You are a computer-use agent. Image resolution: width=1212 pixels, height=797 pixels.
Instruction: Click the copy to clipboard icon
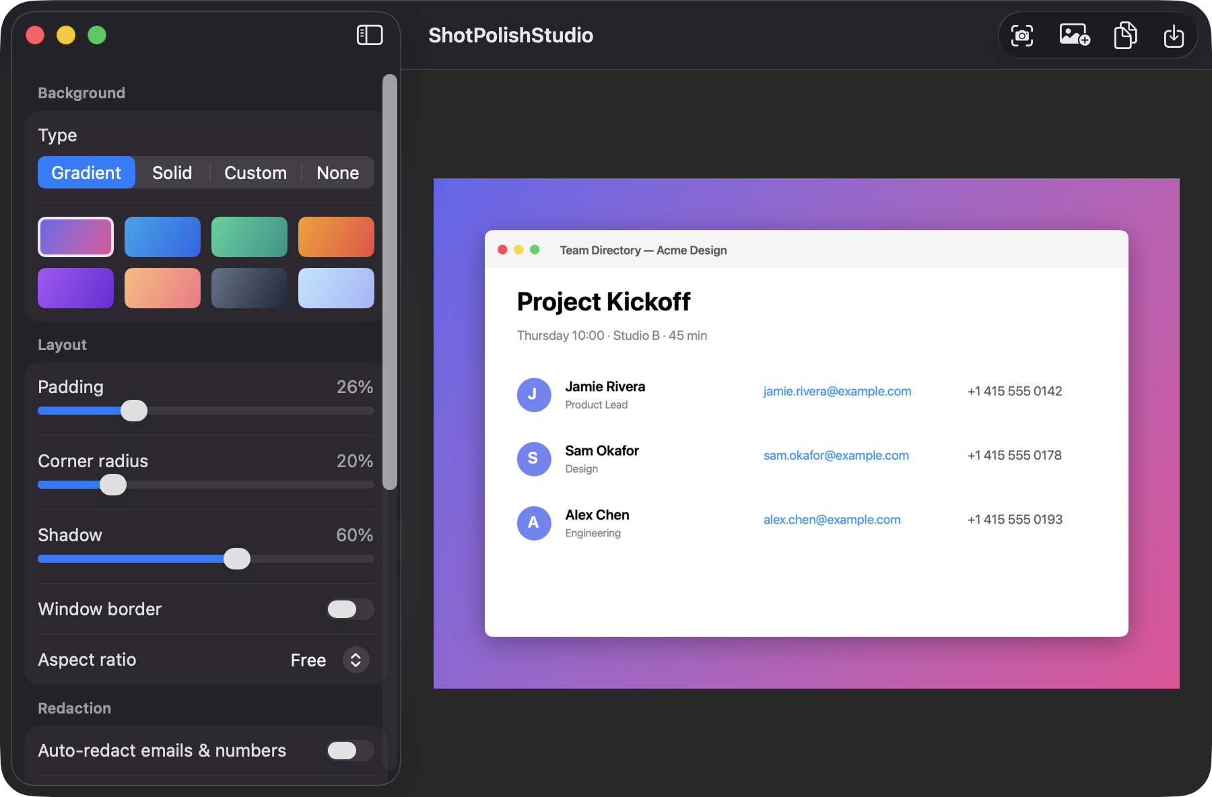(1125, 35)
